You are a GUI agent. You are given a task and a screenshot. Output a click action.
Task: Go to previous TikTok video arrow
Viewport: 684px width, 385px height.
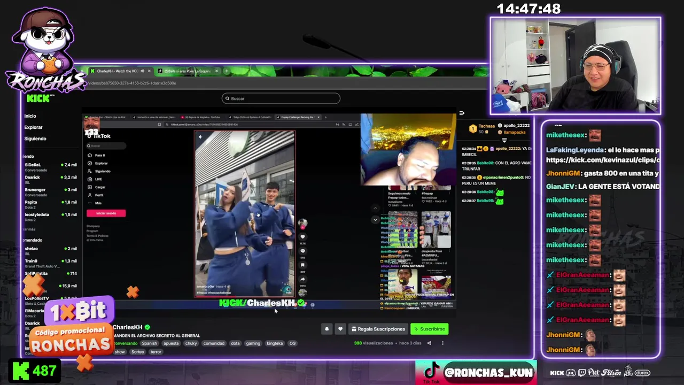tap(375, 208)
